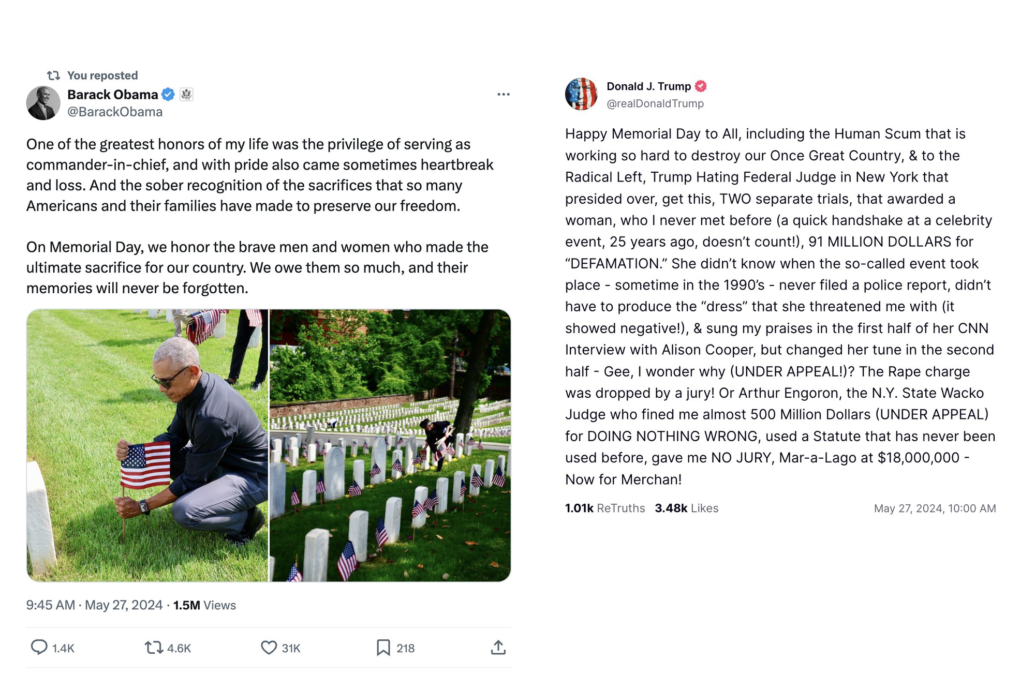Click the Donald J. Trump display name
This screenshot has height=691, width=1035.
pyautogui.click(x=648, y=86)
